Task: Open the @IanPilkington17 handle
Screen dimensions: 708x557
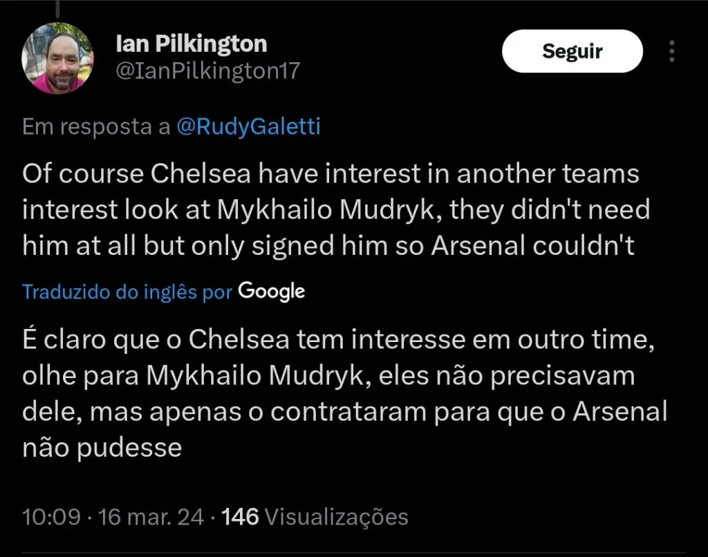Action: (207, 71)
